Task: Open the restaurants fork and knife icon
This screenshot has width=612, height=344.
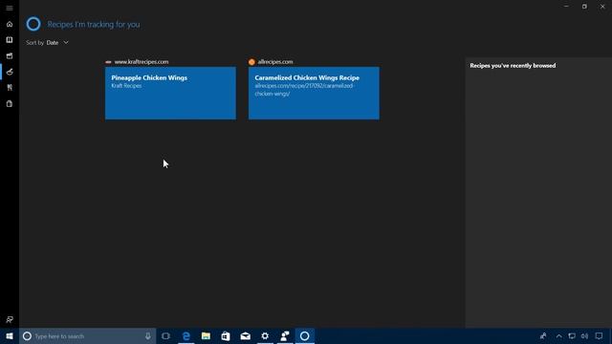Action: pyautogui.click(x=10, y=88)
